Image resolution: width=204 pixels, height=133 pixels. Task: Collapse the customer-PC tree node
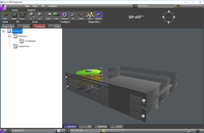[3, 31]
